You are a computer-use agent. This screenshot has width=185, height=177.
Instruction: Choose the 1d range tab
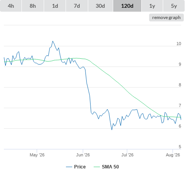click(55, 6)
